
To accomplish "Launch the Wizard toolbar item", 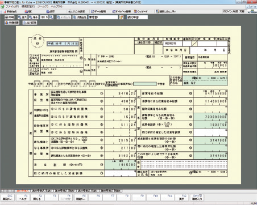I will pos(141,11).
